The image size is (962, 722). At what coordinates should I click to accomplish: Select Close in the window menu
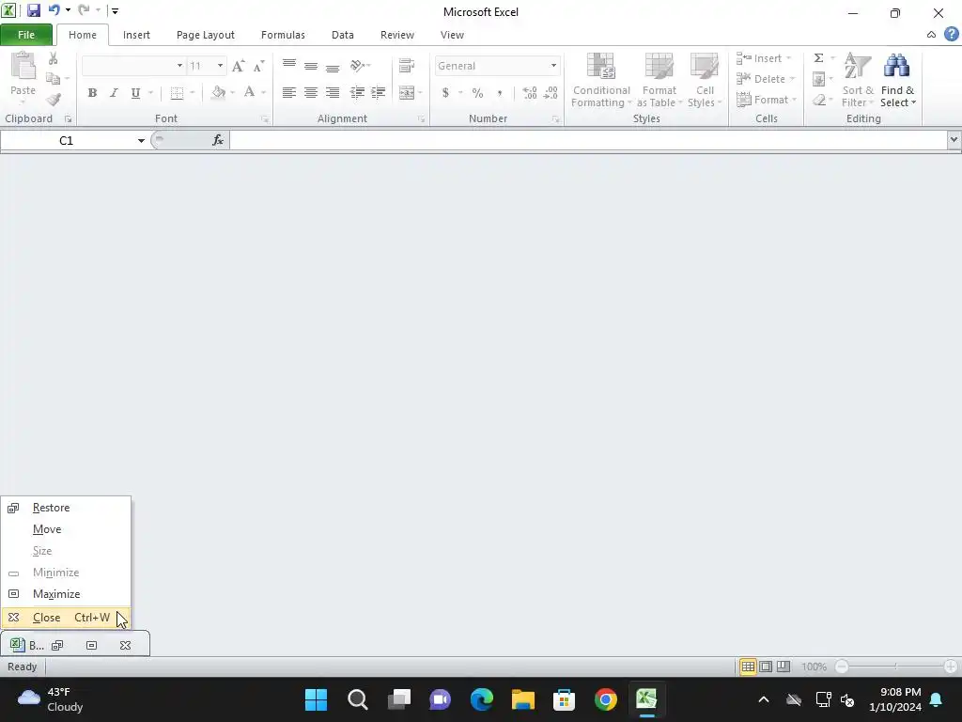66,618
